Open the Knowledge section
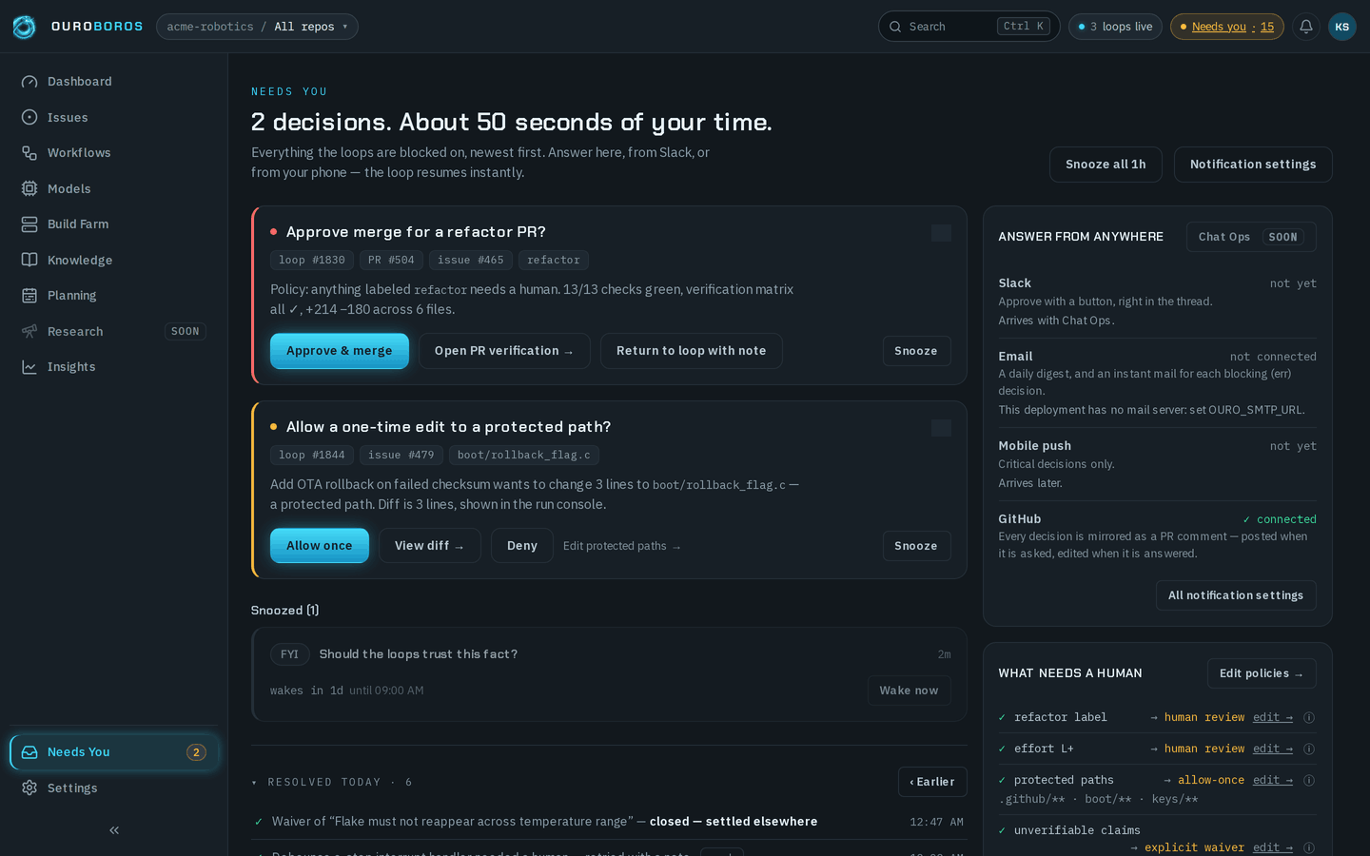The height and width of the screenshot is (856, 1370). coord(114,260)
